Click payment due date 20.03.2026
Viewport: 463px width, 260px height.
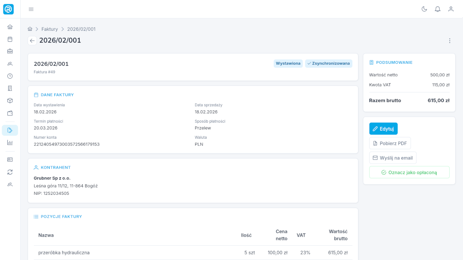click(x=46, y=128)
